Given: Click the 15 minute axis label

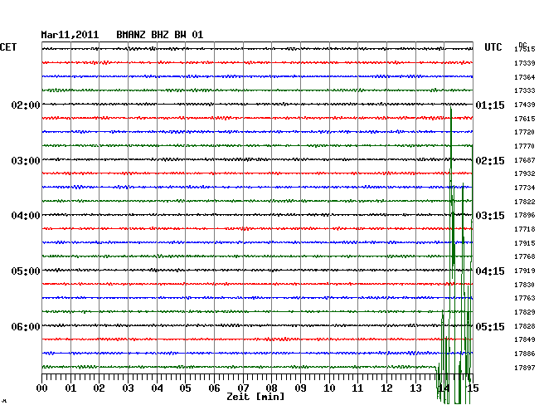Looking at the screenshot, I should 473,388.
